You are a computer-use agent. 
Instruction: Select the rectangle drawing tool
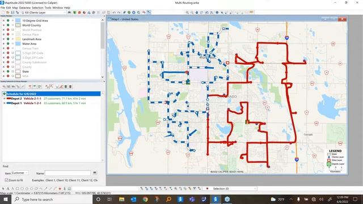18,189
